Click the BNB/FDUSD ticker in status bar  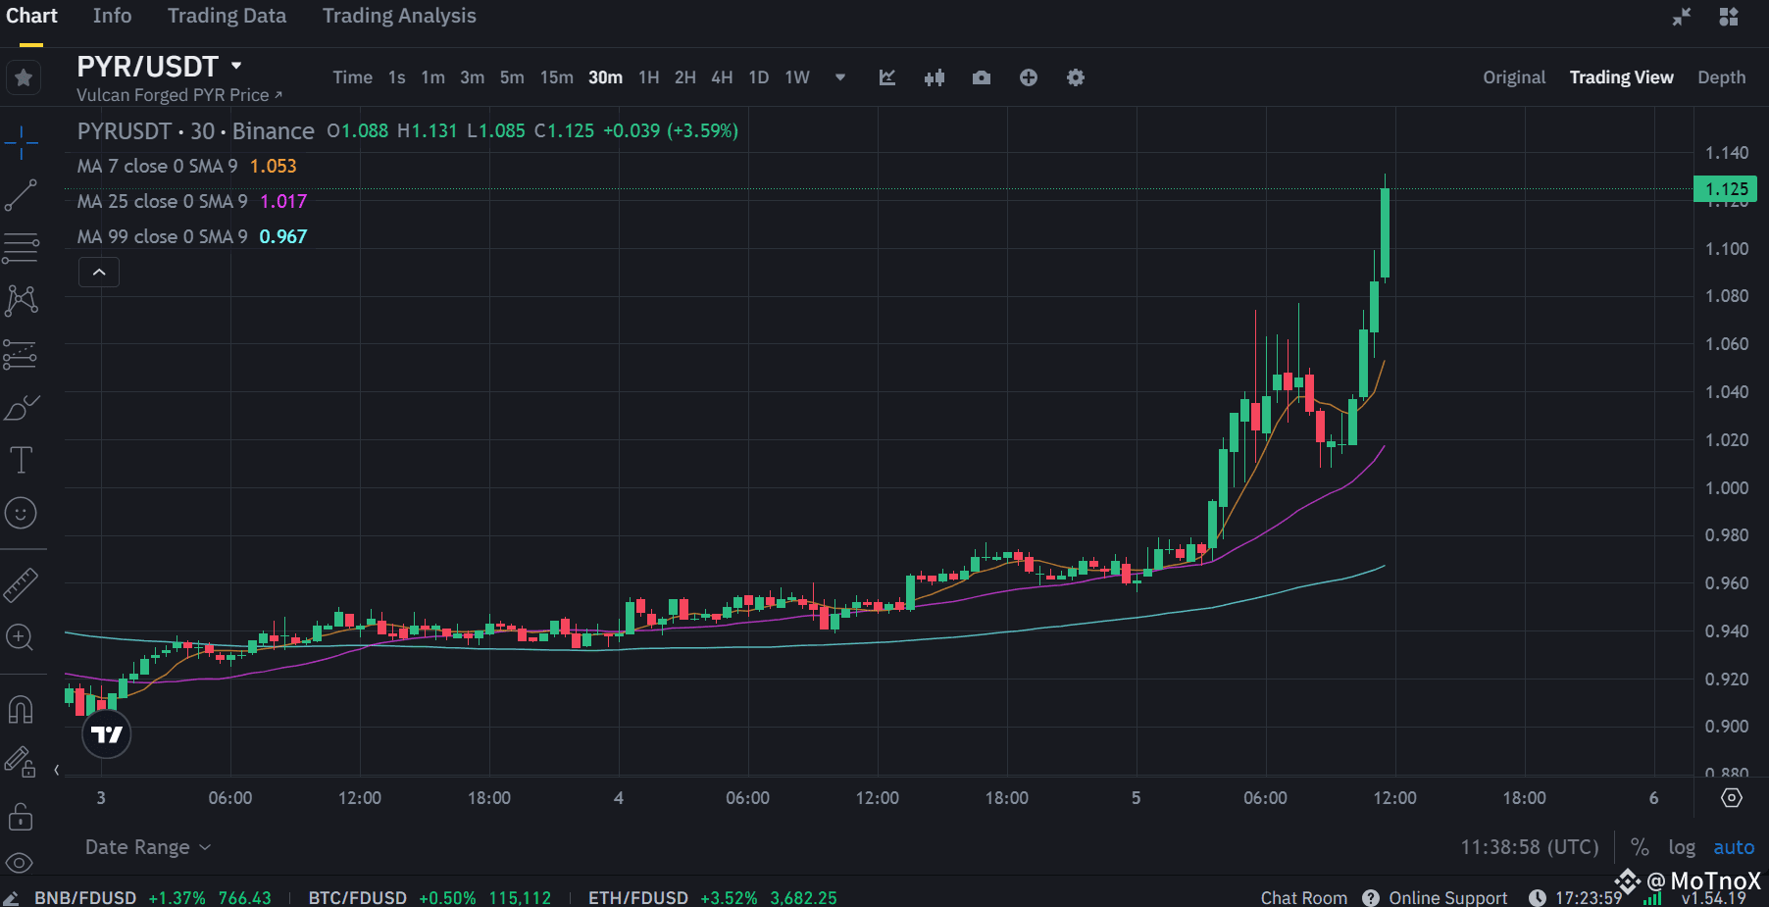pyautogui.click(x=153, y=897)
